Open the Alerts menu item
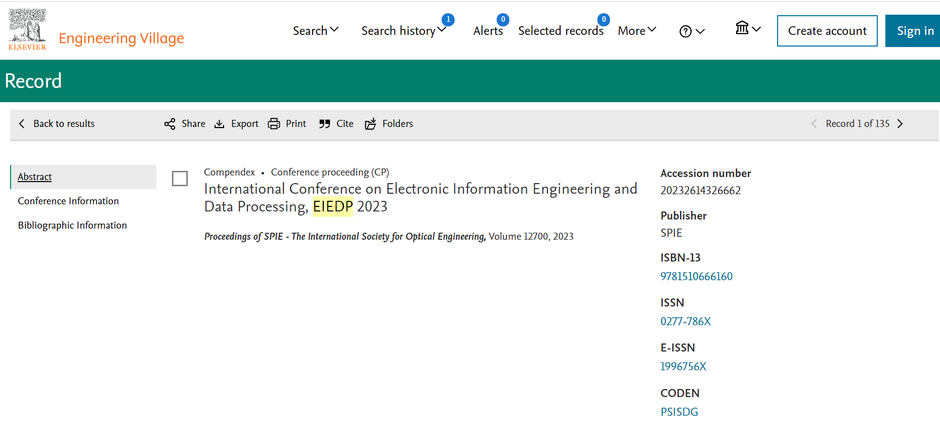This screenshot has height=435, width=940. click(488, 31)
